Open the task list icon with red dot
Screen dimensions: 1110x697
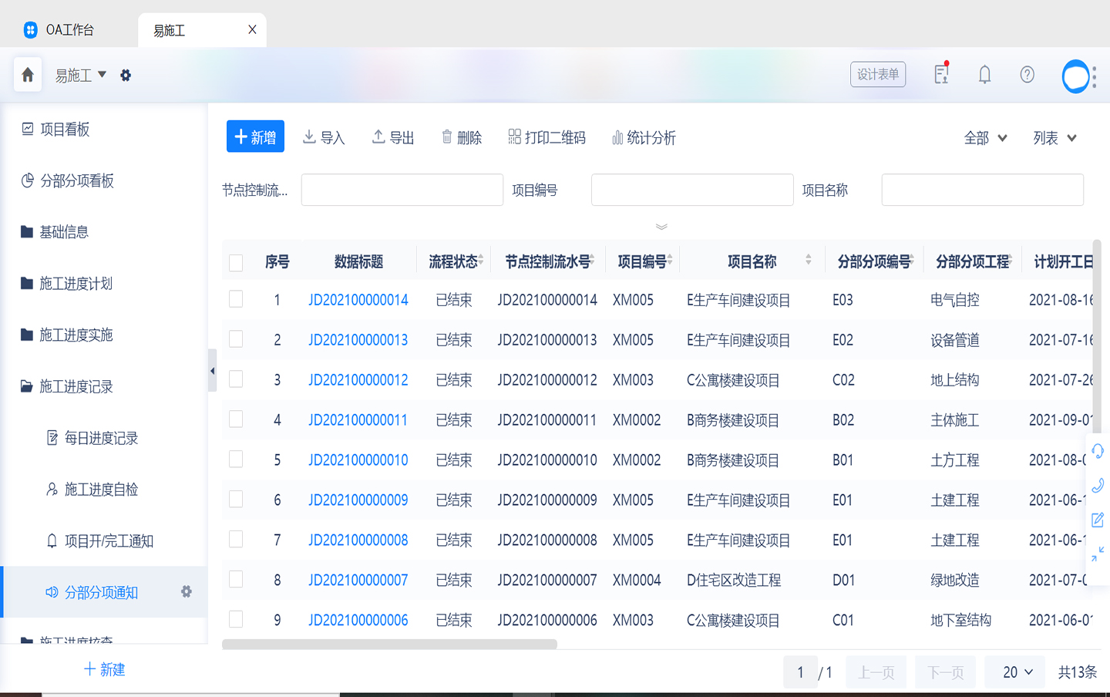941,74
